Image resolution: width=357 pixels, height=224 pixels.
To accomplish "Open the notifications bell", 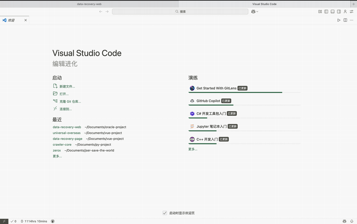I will [352, 221].
